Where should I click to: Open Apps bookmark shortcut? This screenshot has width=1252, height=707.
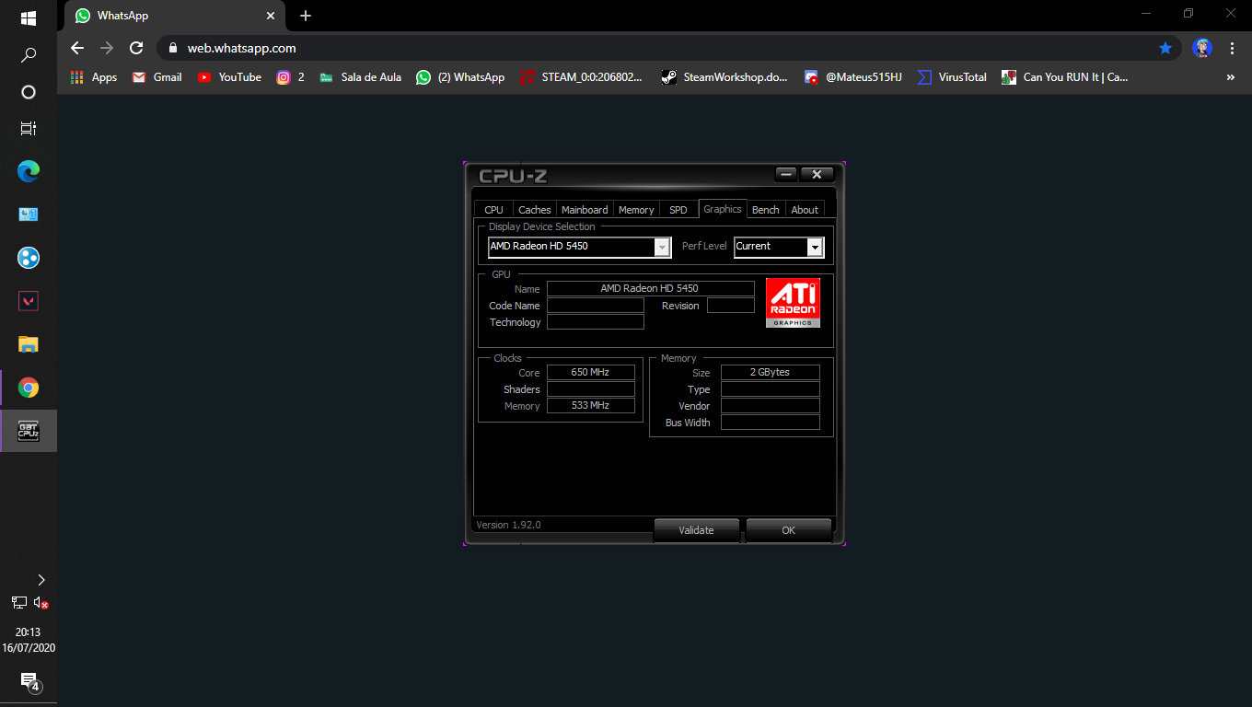(x=94, y=77)
